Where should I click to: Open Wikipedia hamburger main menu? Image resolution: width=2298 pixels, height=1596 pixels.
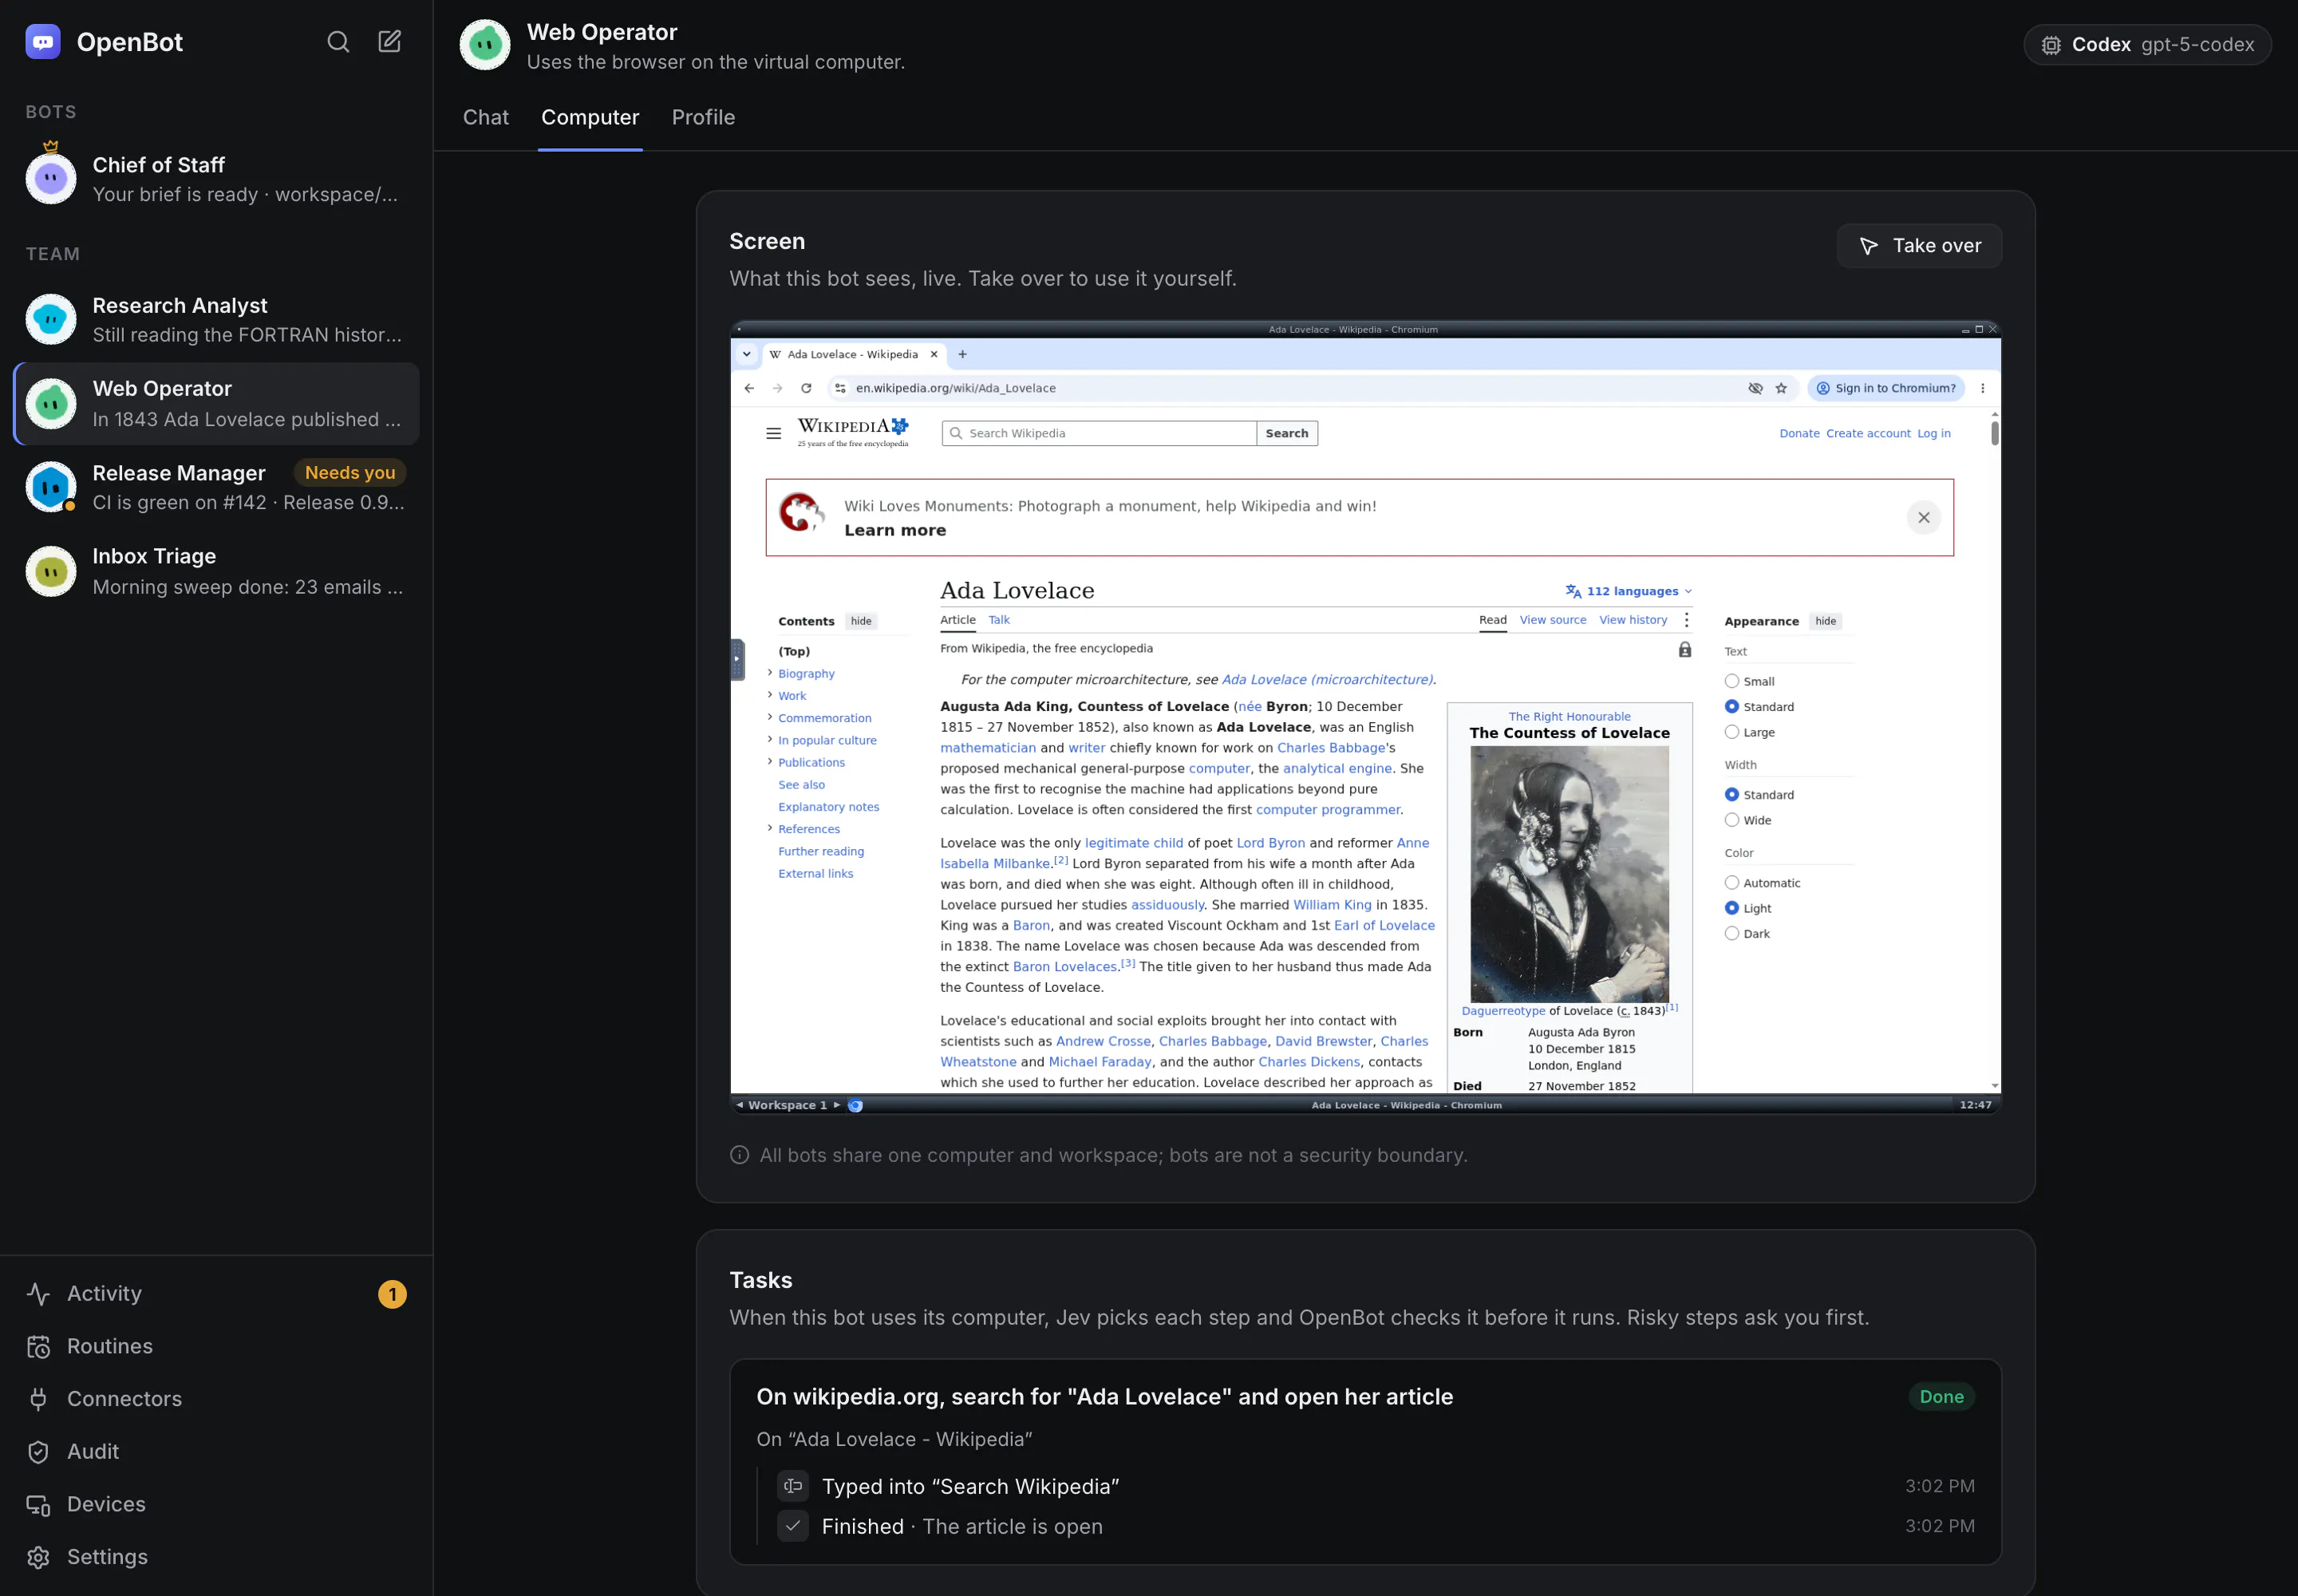coord(773,433)
